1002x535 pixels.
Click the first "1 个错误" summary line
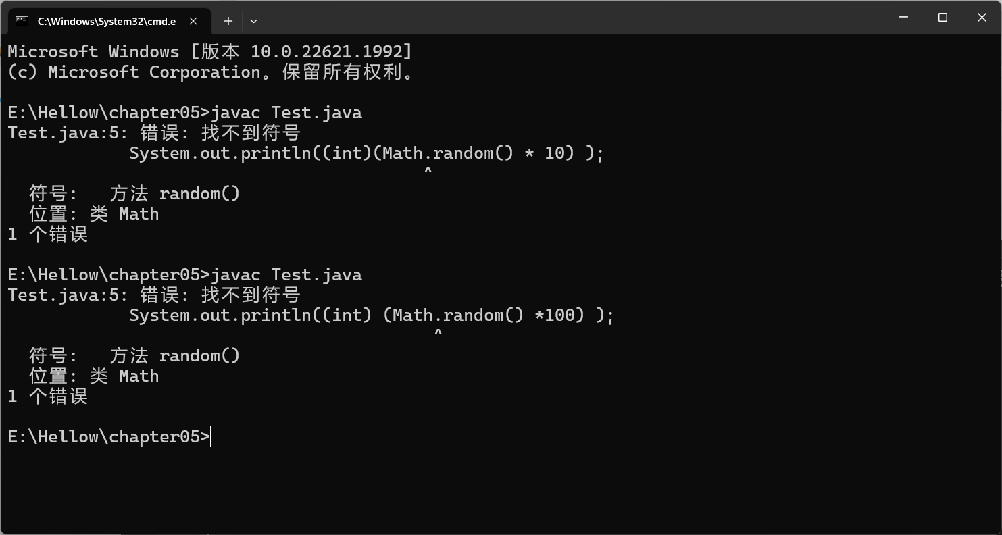point(48,234)
